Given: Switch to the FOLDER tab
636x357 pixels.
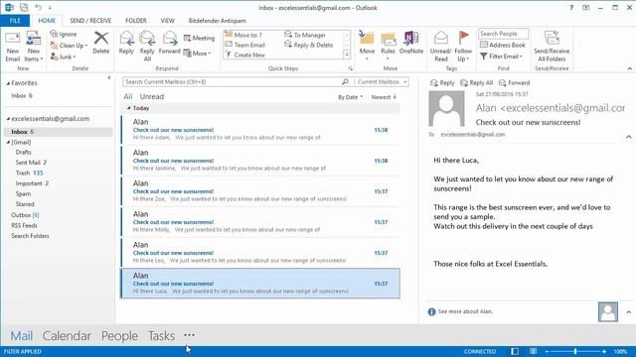Looking at the screenshot, I should pyautogui.click(x=136, y=21).
